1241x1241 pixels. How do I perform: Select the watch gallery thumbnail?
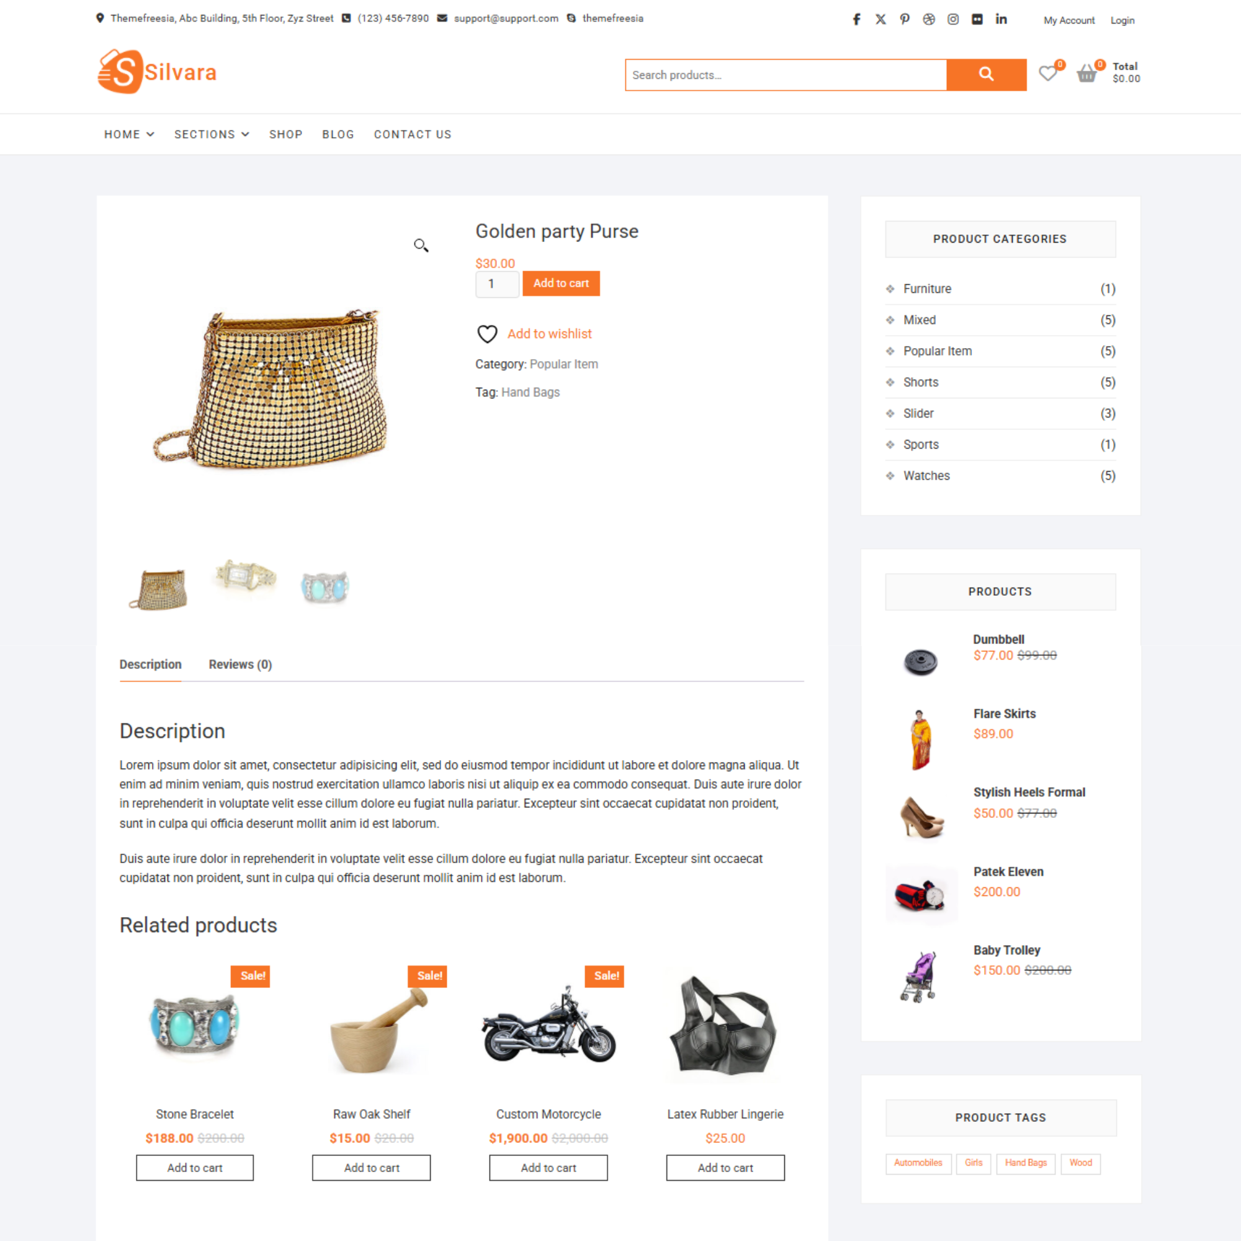pos(244,576)
